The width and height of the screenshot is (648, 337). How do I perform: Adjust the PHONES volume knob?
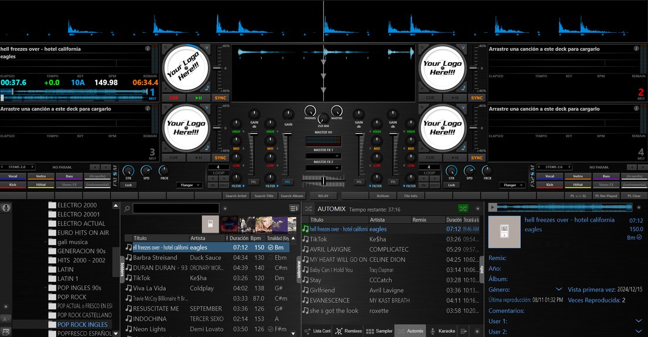pyautogui.click(x=310, y=111)
